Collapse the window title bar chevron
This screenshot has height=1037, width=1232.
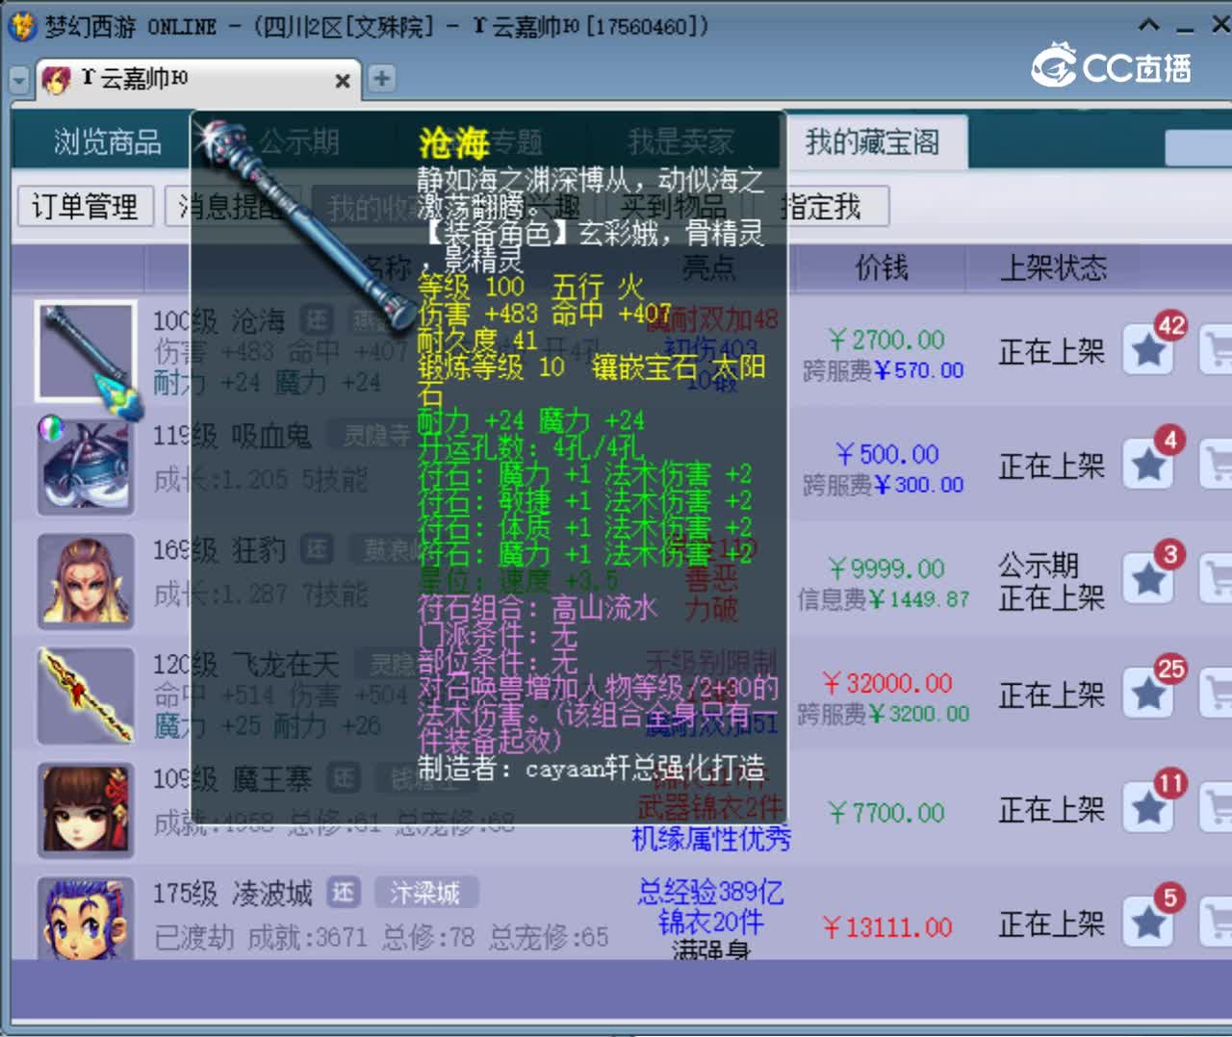coord(1148,26)
